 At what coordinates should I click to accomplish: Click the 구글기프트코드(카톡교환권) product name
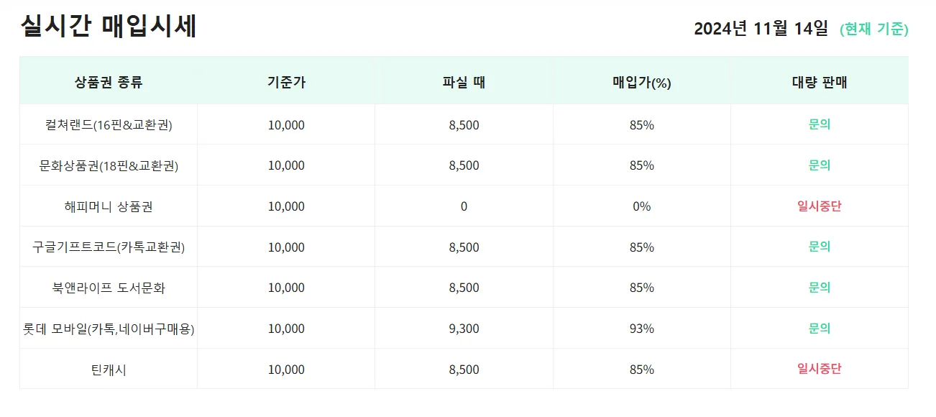(109, 247)
